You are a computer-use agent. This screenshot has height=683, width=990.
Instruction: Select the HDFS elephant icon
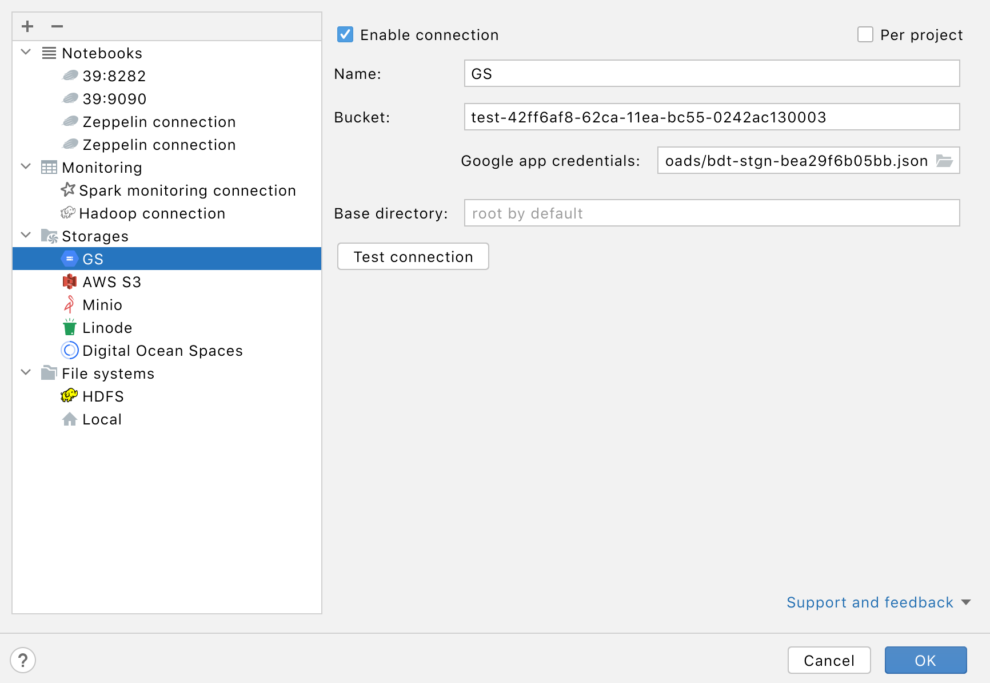click(69, 396)
